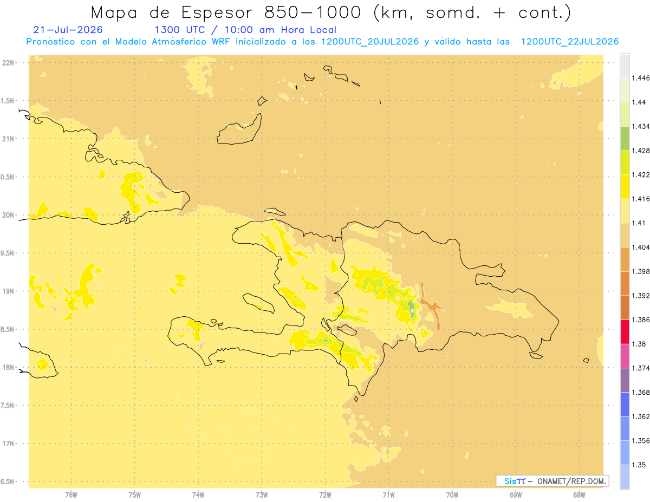Click the '19N' latitude label
This screenshot has width=650, height=502.
point(8,291)
